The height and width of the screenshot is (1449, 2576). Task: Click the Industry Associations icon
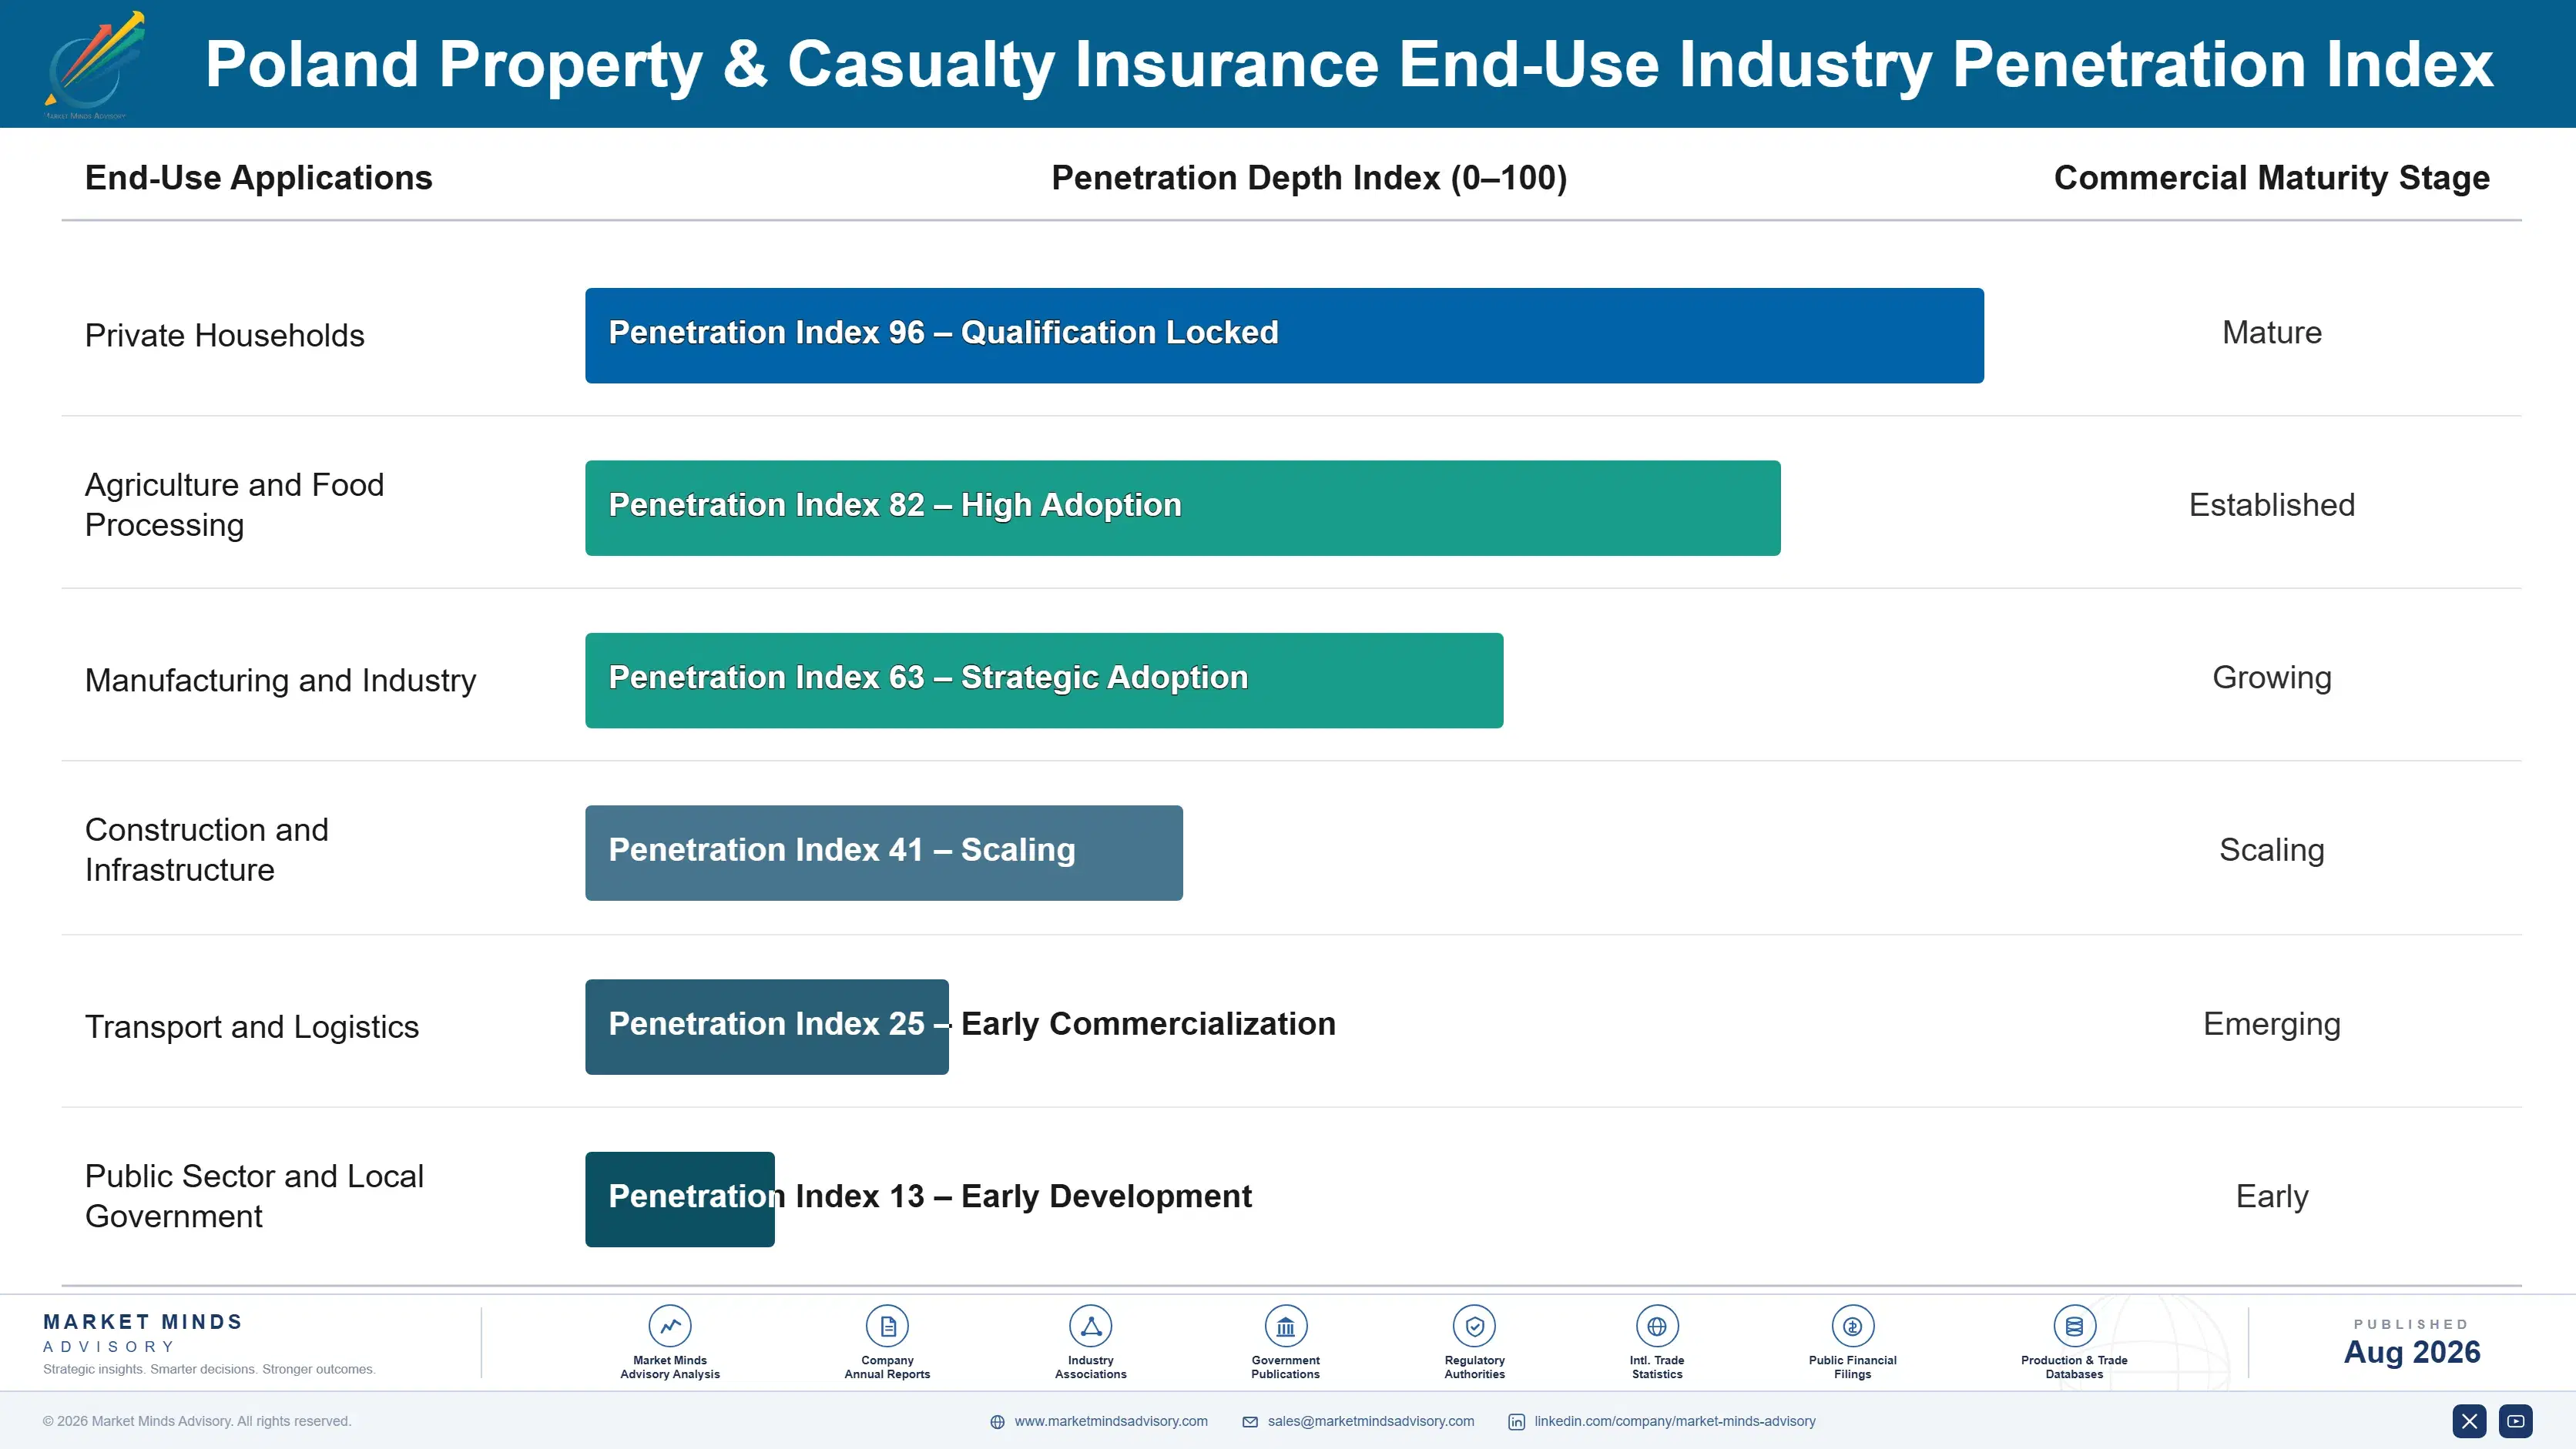tap(1090, 1326)
